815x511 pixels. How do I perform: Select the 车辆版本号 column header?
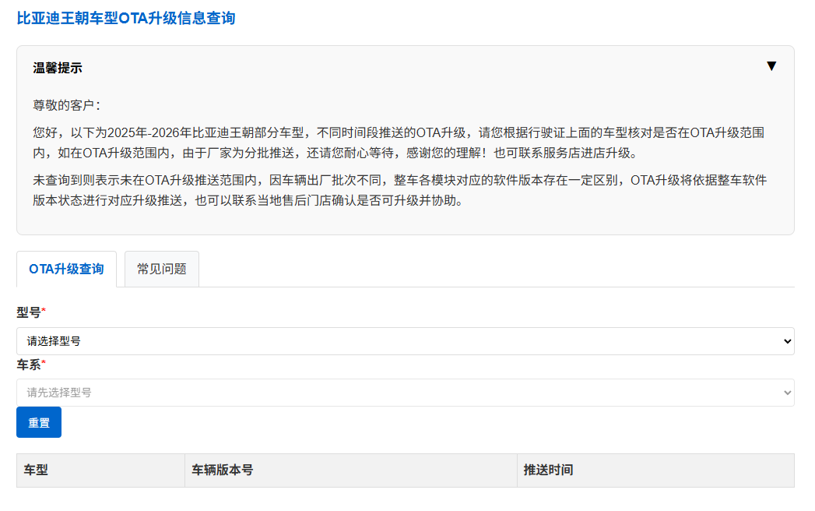(x=223, y=470)
